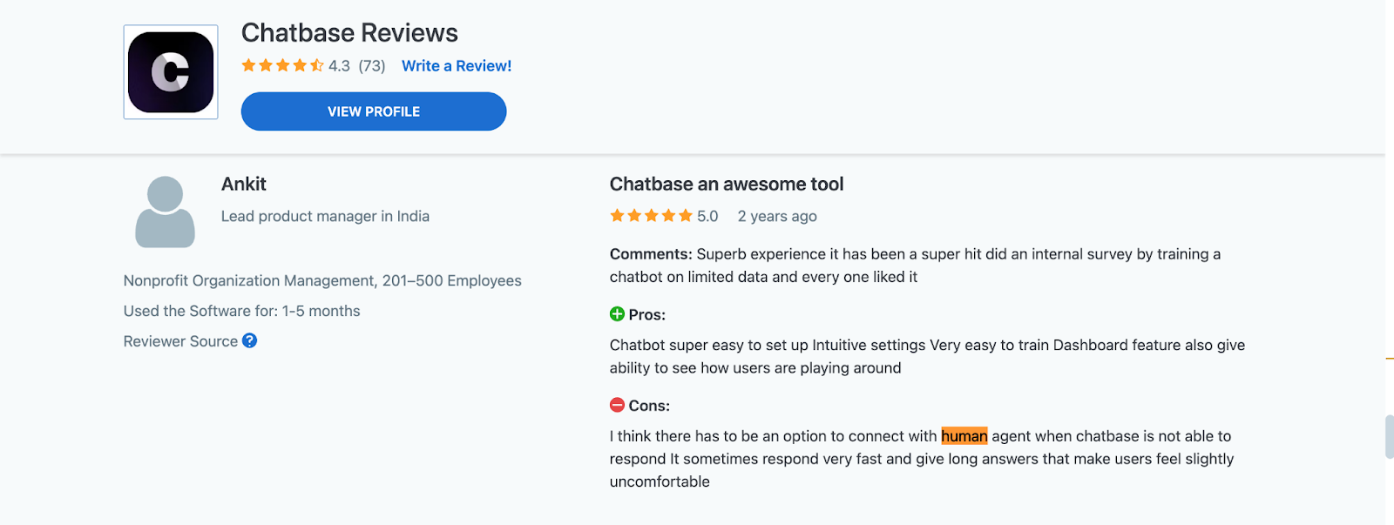The width and height of the screenshot is (1394, 525).
Task: Click the highlighted word human
Action: tap(964, 436)
